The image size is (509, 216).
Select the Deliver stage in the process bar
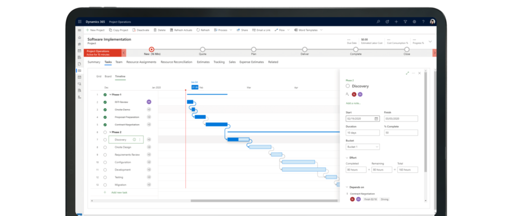click(304, 50)
